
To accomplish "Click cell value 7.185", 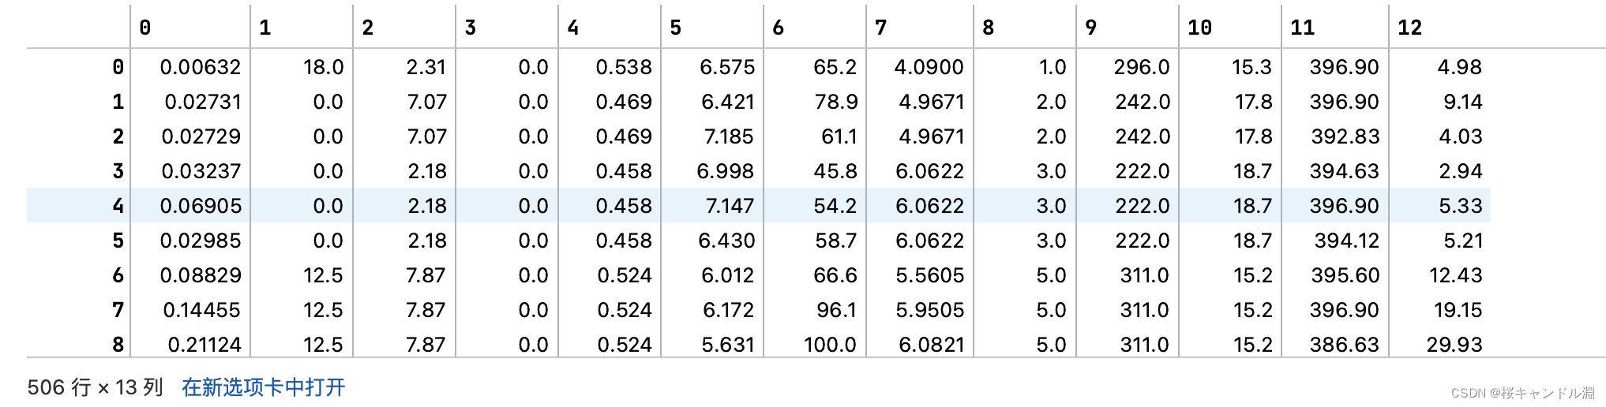I will tap(729, 136).
